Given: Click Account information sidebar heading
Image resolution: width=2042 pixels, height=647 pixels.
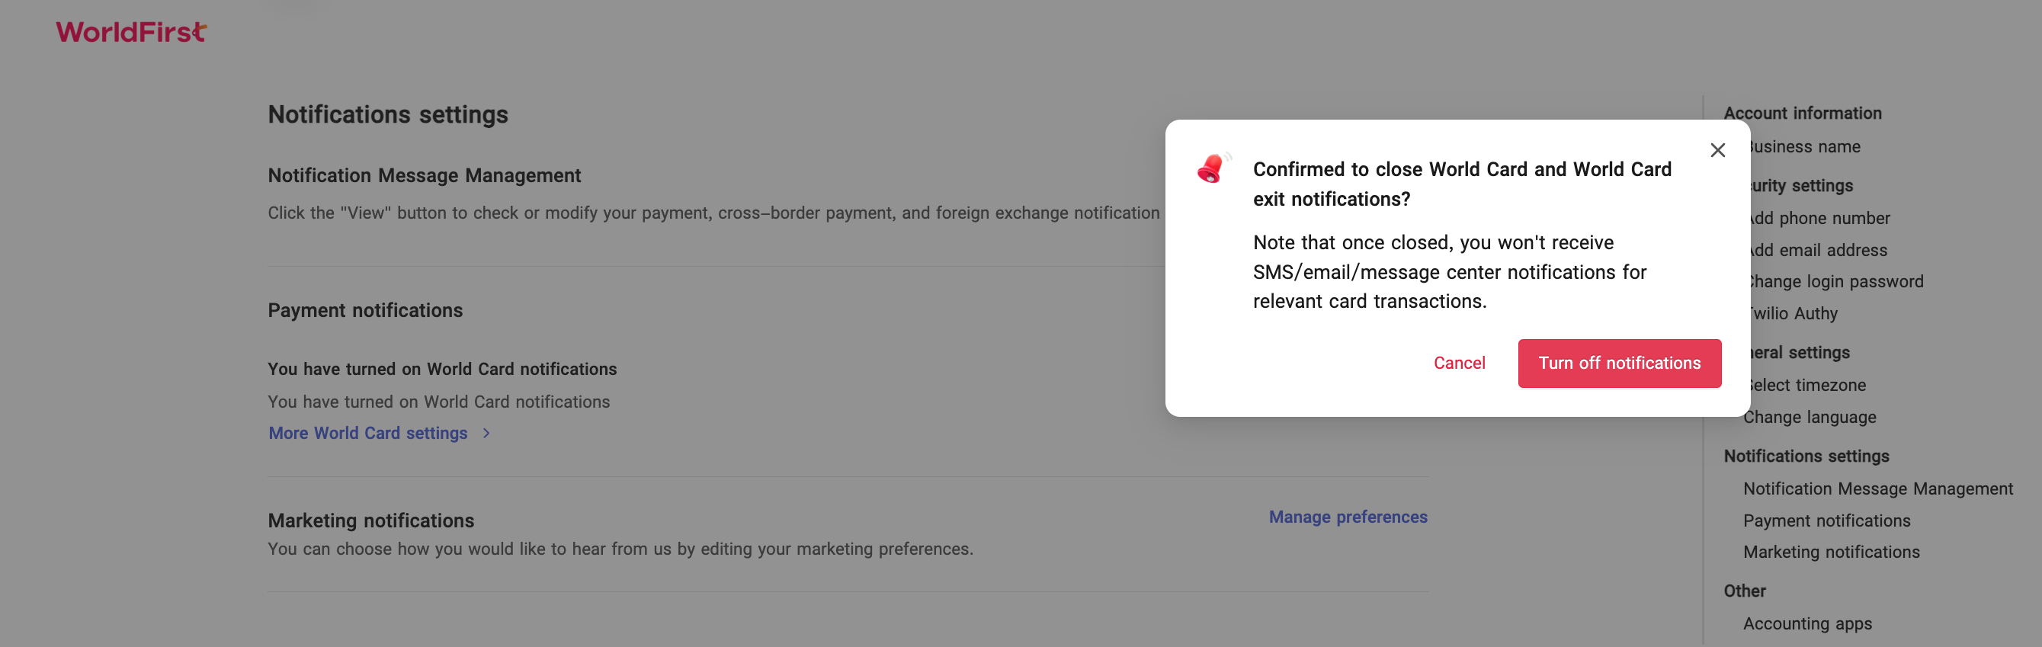Looking at the screenshot, I should 1802,114.
